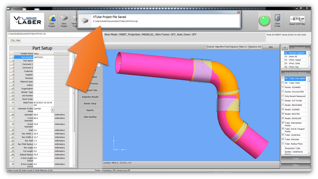This screenshot has width=318, height=179.
Task: Expand the Other panel section
Action: coord(295,165)
